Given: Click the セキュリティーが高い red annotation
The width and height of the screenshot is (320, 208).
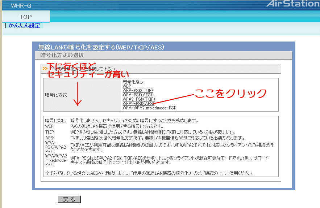Looking at the screenshot, I should [88, 75].
